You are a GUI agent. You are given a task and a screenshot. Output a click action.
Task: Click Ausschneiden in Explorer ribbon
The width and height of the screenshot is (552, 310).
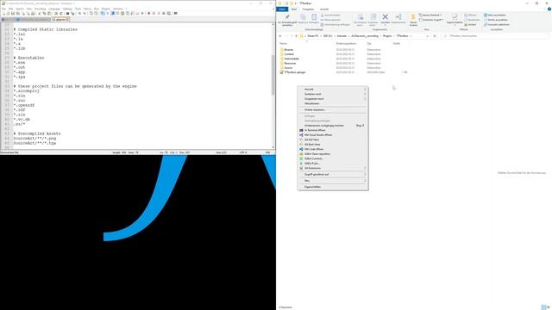[x=330, y=15]
